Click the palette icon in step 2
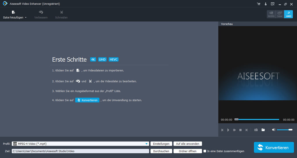Screen dimensions: 297x158 (78, 81)
